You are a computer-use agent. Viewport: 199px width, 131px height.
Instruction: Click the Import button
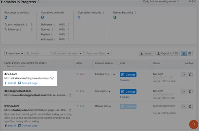[146, 53]
